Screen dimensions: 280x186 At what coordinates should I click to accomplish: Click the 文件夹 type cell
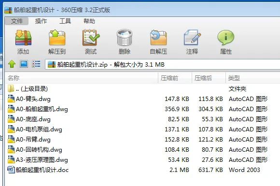click(238, 88)
